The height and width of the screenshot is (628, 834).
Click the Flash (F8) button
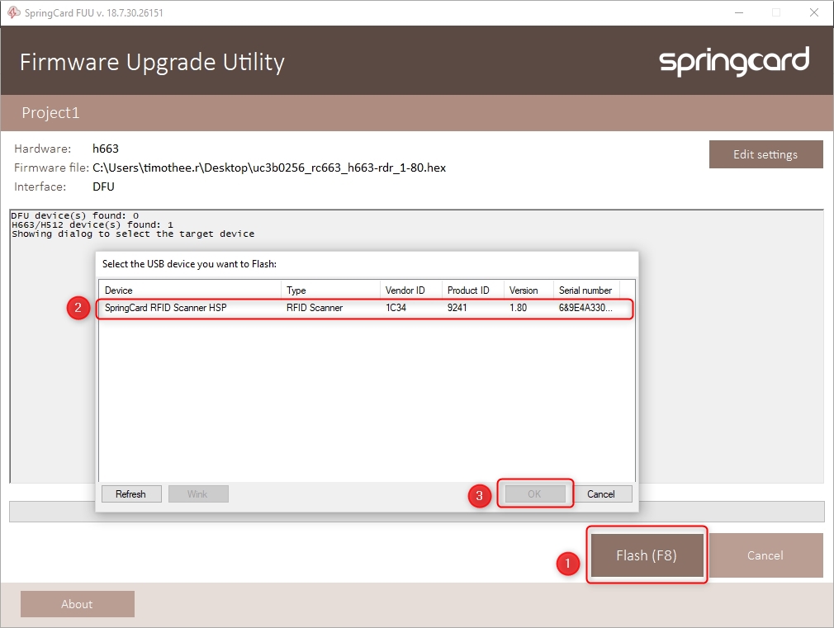[x=647, y=555]
